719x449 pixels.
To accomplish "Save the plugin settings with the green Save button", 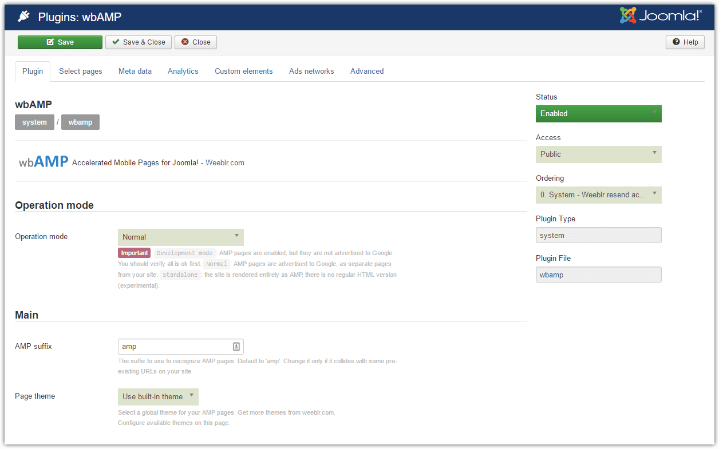I will pos(60,42).
